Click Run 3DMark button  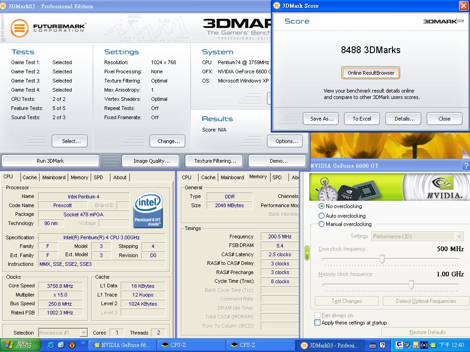(x=50, y=161)
